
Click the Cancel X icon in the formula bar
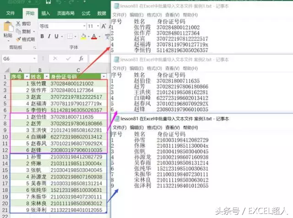click(55, 59)
